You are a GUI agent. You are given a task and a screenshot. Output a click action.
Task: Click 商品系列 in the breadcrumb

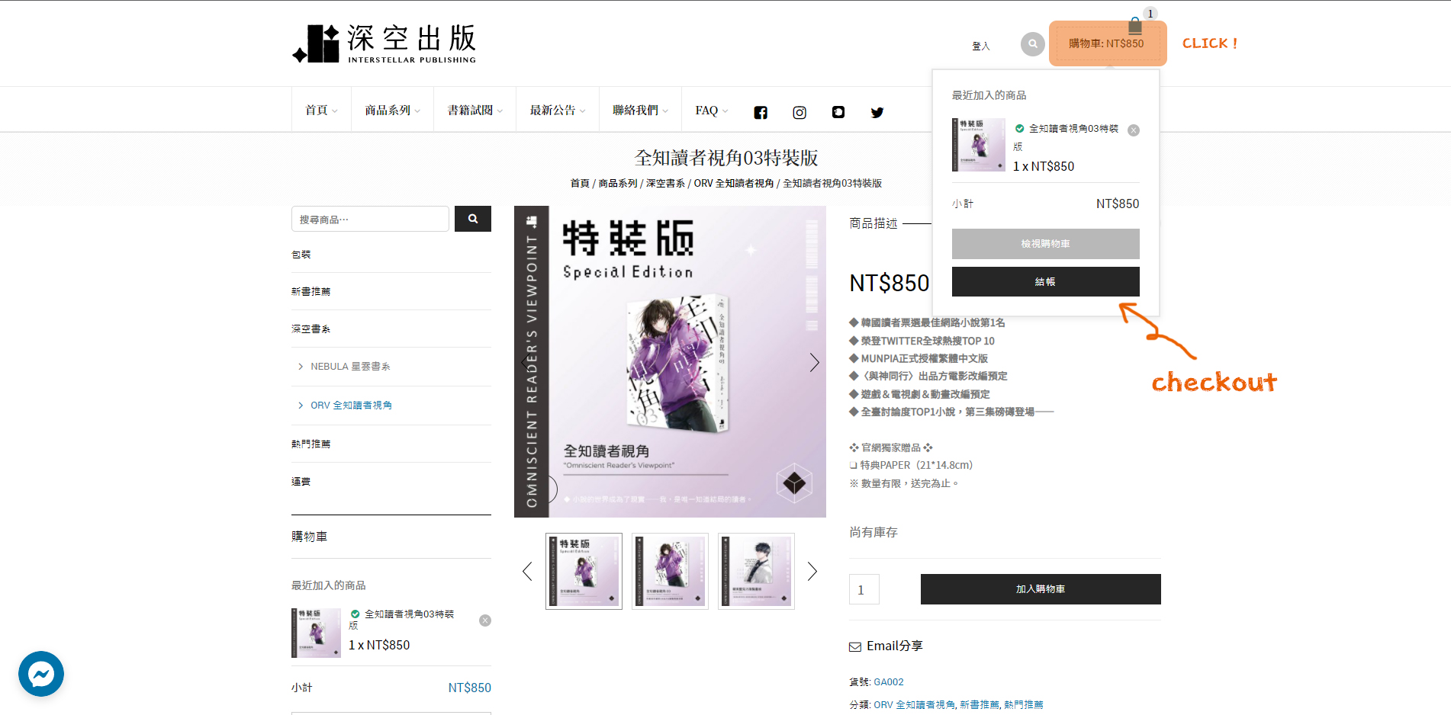tap(618, 184)
